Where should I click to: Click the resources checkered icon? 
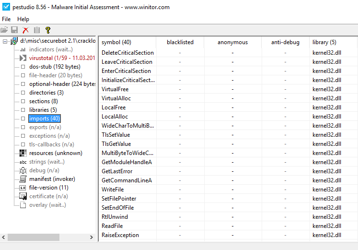[x=23, y=153]
